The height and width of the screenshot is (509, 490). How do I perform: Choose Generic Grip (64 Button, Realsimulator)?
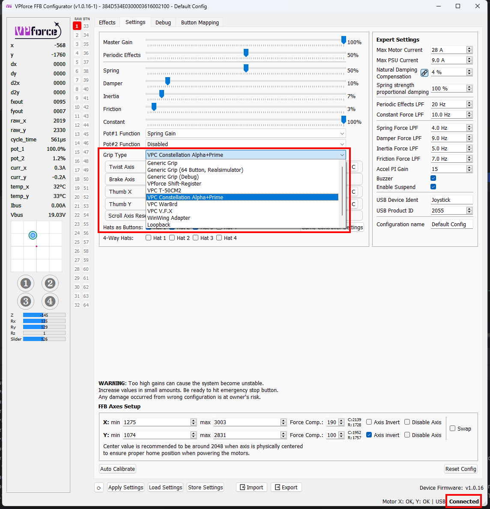coord(242,170)
